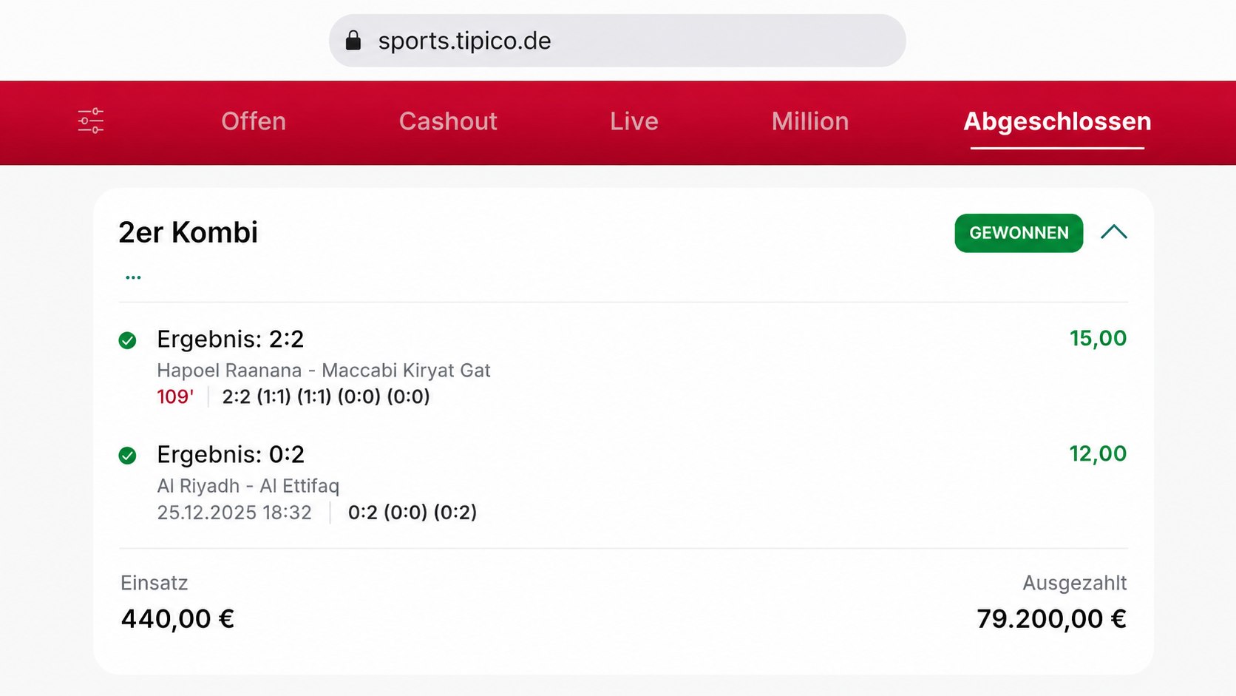Click the padlock icon in address bar

click(353, 40)
